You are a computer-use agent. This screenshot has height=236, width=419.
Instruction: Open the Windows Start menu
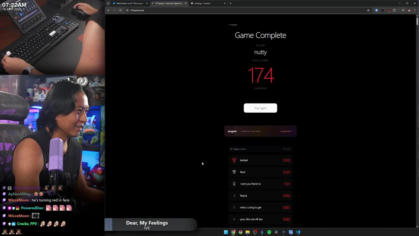point(226,232)
